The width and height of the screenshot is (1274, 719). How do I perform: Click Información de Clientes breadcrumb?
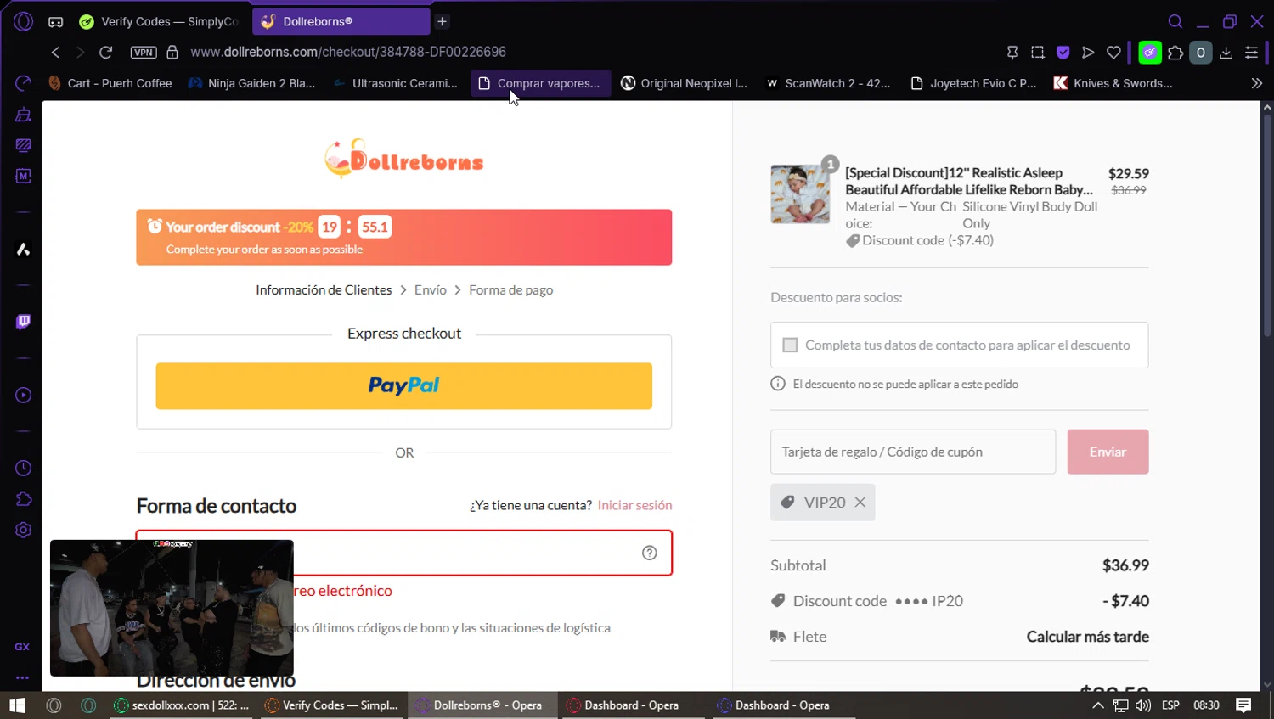[324, 290]
